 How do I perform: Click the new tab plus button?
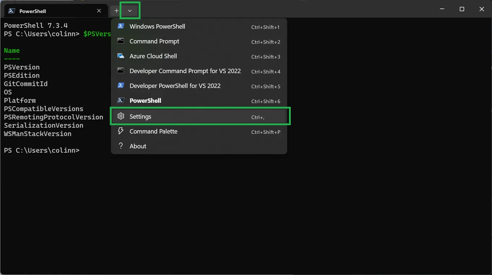point(116,10)
